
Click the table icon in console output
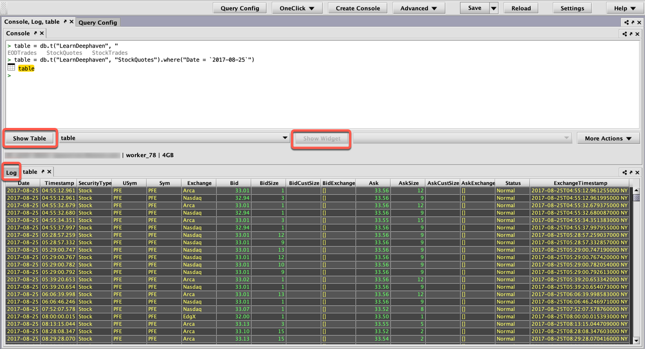click(x=11, y=68)
